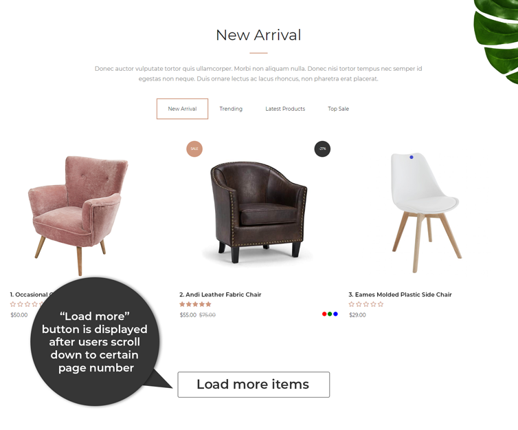Viewport: 518px width, 430px height.
Task: Click the Load more items button
Action: click(x=254, y=385)
